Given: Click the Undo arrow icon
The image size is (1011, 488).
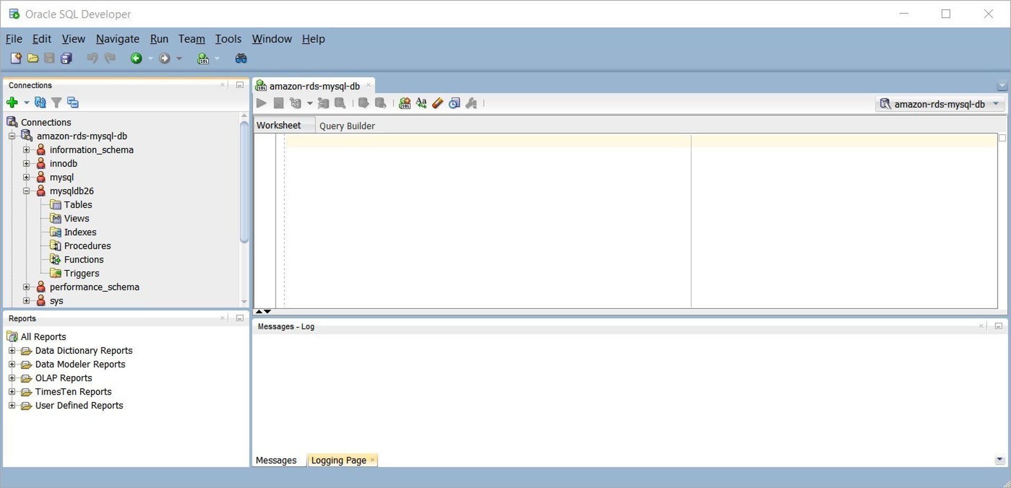Looking at the screenshot, I should (92, 58).
